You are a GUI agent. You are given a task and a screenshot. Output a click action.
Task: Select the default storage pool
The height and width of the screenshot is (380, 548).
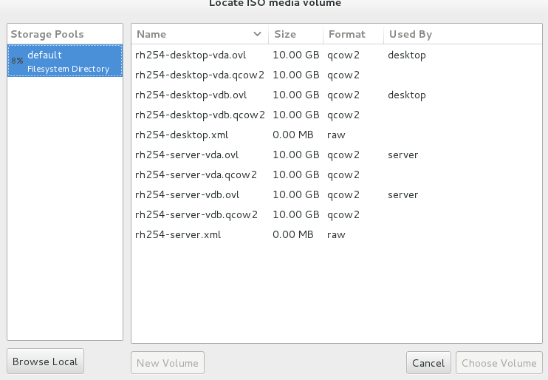pos(65,61)
